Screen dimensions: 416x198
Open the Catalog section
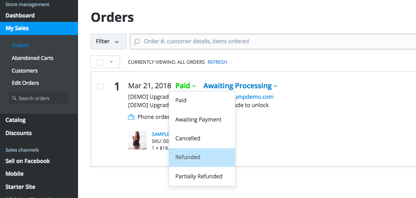coord(16,120)
